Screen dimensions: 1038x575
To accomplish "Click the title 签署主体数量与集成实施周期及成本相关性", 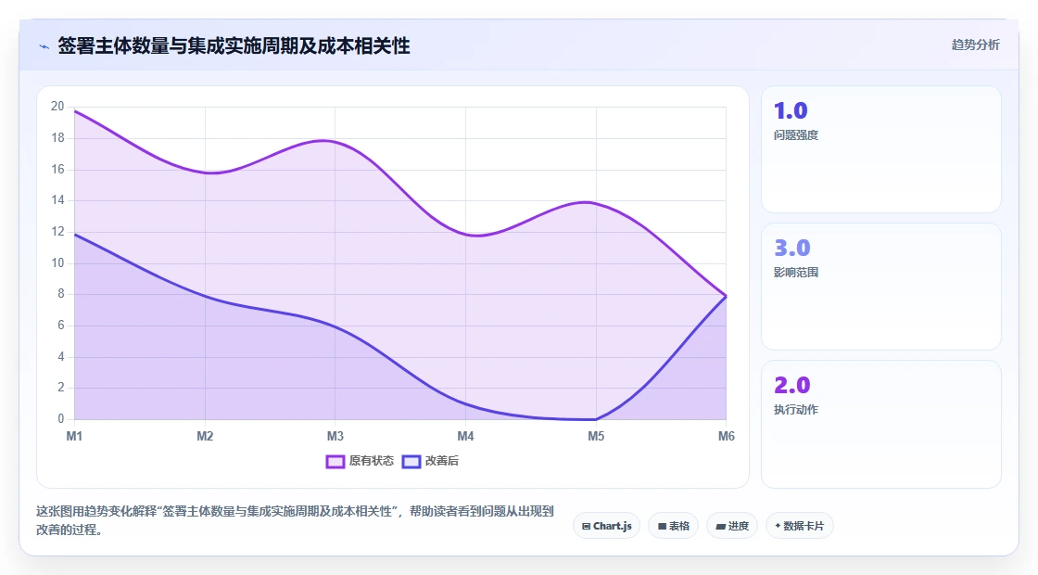I will point(234,45).
